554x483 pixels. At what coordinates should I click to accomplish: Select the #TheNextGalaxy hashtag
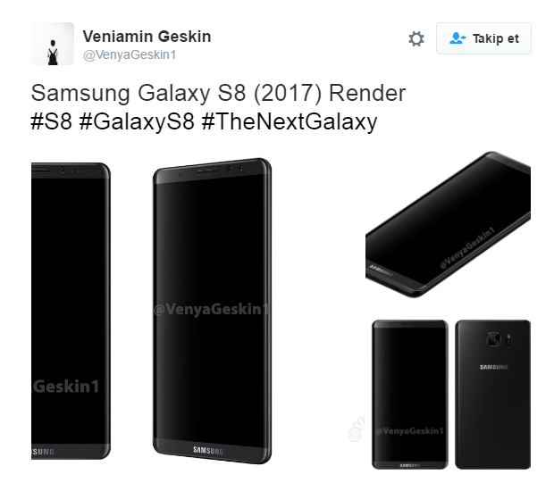click(290, 122)
